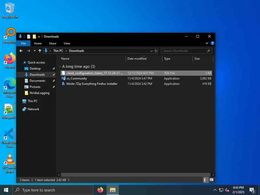Open recent locations dropdown arrow
This screenshot has height=195, width=260.
[35, 51]
